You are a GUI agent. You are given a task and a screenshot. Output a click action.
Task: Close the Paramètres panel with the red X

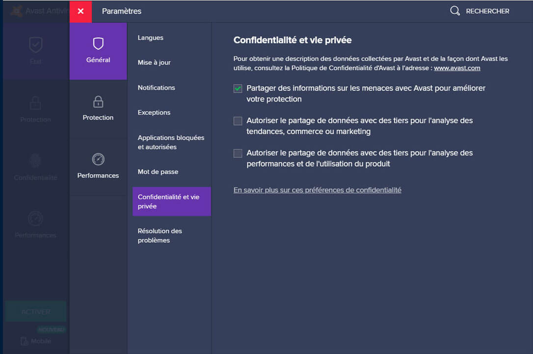tap(80, 11)
